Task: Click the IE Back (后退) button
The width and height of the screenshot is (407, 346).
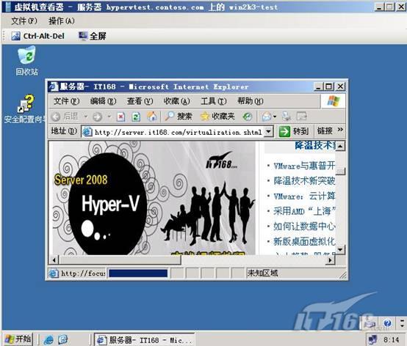Action: point(65,117)
